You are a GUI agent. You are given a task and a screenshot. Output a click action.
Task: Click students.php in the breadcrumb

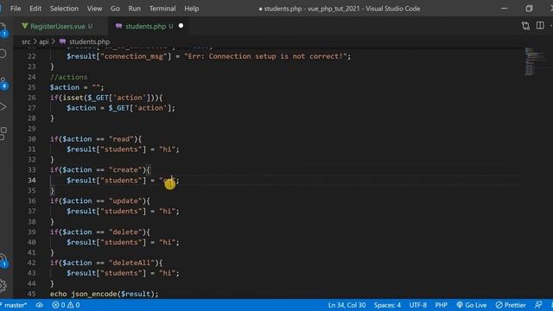(x=89, y=41)
